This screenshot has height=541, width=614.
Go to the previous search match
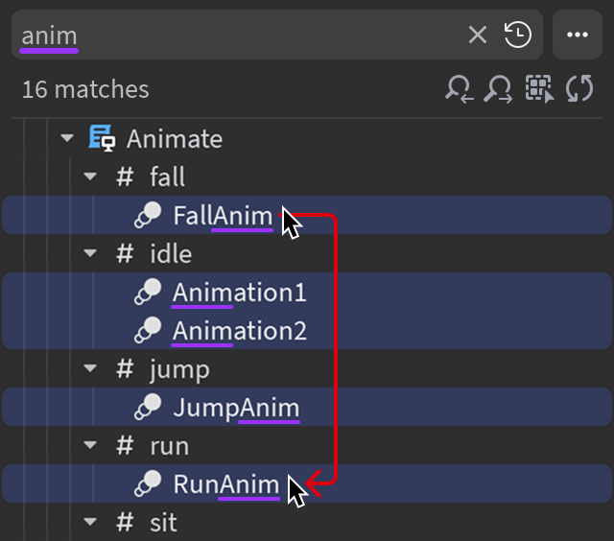pos(459,89)
